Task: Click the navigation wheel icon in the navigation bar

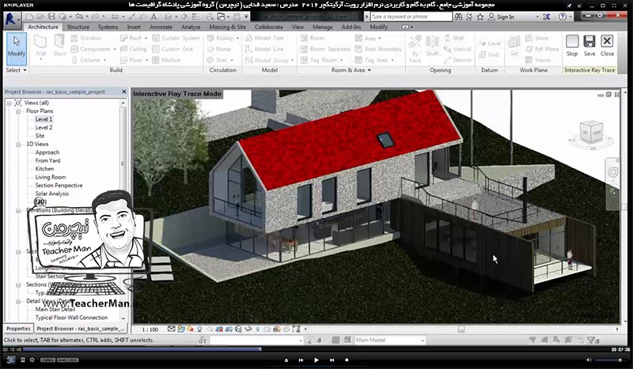Action: 612,172
